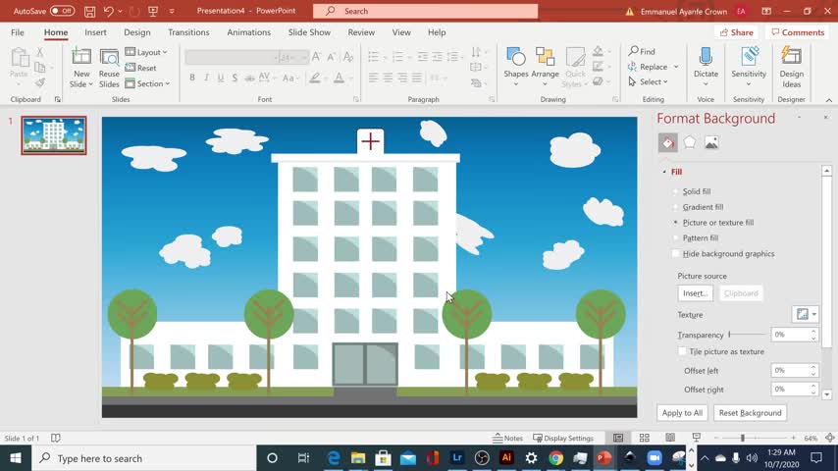Image resolution: width=838 pixels, height=471 pixels.
Task: Click the New Slide icon
Action: tap(81, 58)
